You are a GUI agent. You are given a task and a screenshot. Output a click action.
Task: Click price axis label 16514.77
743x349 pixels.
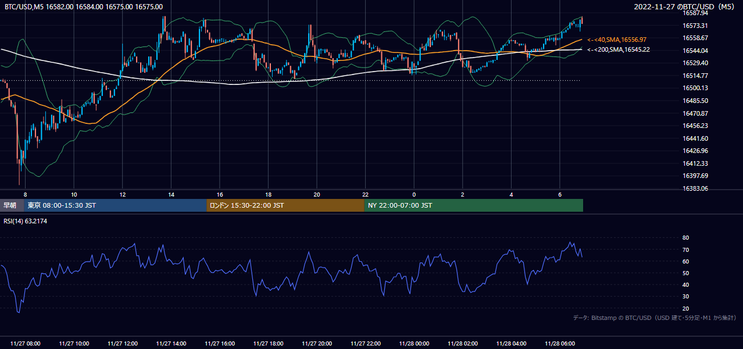pos(695,76)
